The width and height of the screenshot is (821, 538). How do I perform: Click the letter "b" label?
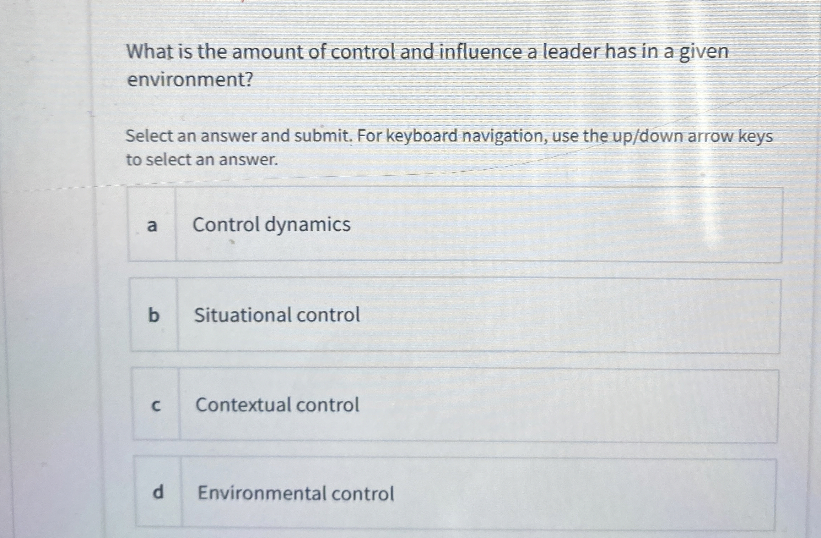tap(155, 315)
